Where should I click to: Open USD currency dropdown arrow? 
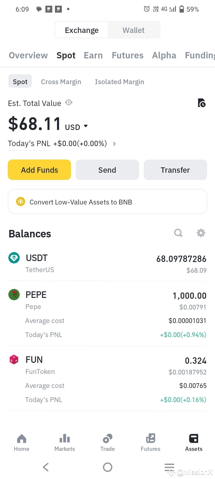tap(86, 126)
